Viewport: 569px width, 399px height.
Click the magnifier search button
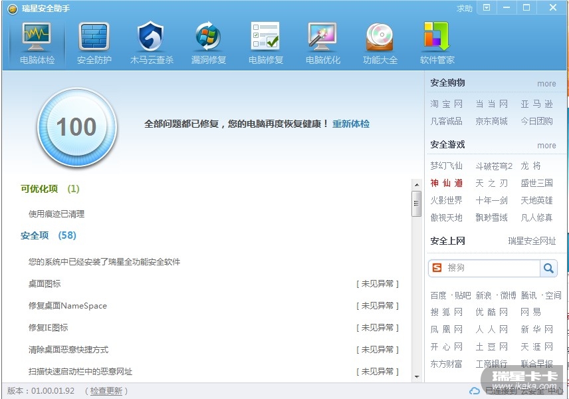[x=548, y=268]
